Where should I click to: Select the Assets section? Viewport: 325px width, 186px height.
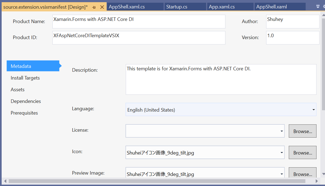(17, 90)
